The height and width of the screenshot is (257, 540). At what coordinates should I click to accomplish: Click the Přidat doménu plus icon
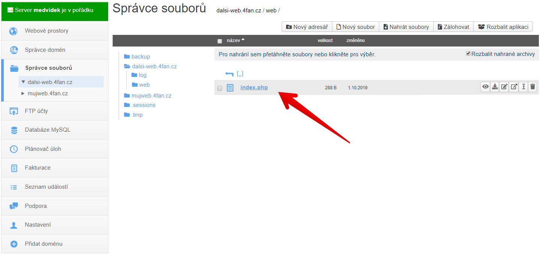14,244
